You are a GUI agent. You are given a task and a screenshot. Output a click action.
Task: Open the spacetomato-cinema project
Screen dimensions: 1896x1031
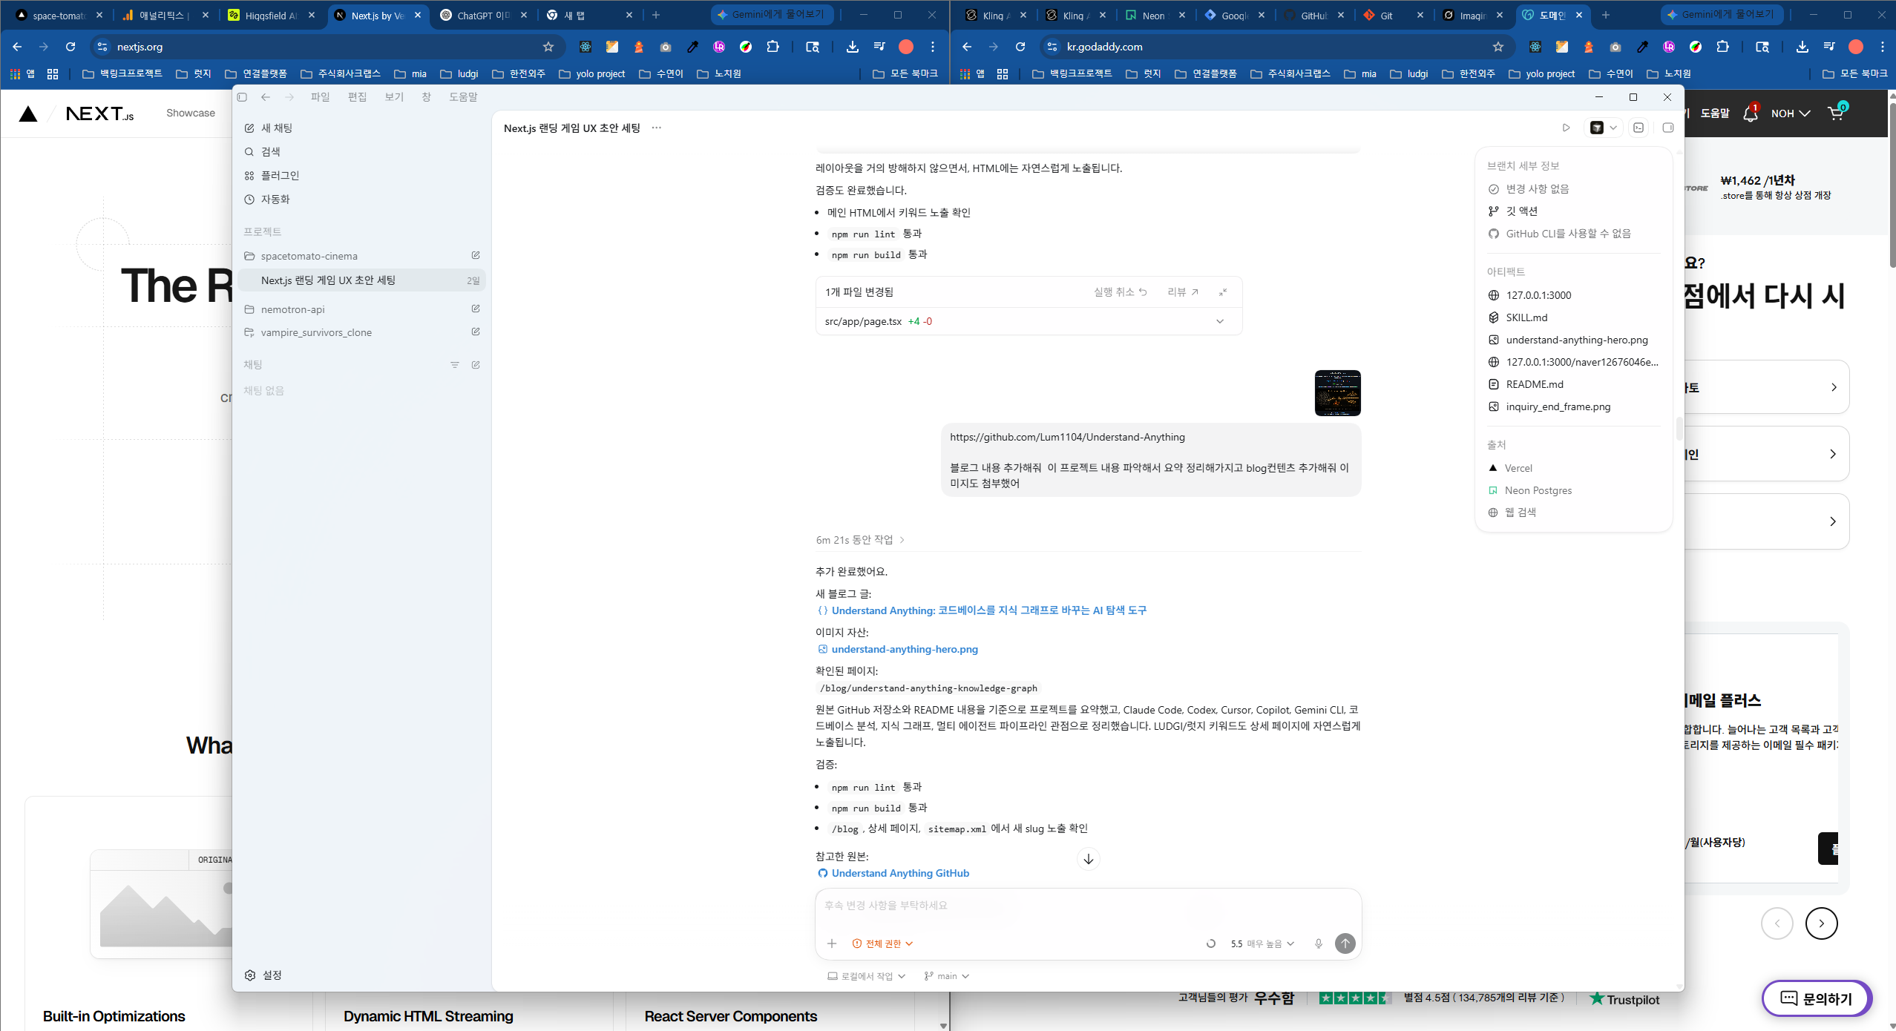click(x=309, y=256)
